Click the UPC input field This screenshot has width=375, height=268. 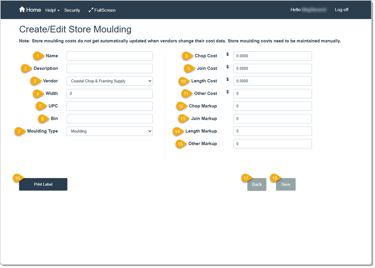(109, 106)
